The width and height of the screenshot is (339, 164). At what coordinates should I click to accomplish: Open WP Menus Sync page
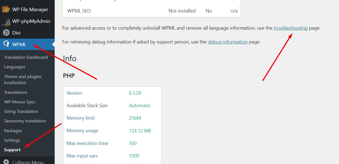click(20, 102)
